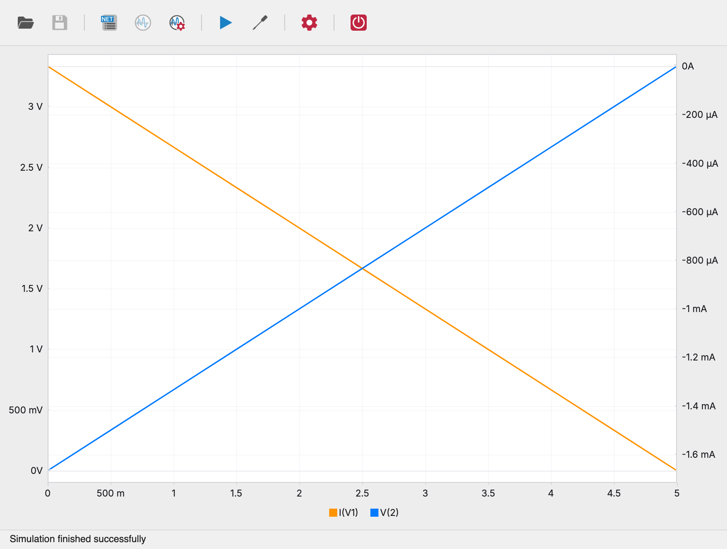This screenshot has width=727, height=549.
Task: Click the 0A right axis label
Action: point(688,66)
